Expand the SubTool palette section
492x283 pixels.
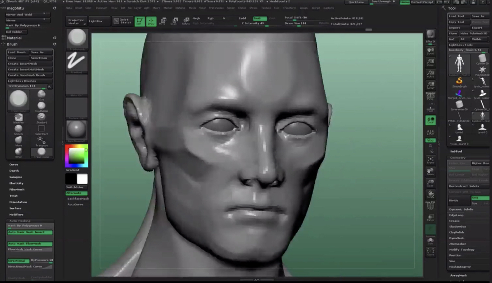click(x=456, y=152)
